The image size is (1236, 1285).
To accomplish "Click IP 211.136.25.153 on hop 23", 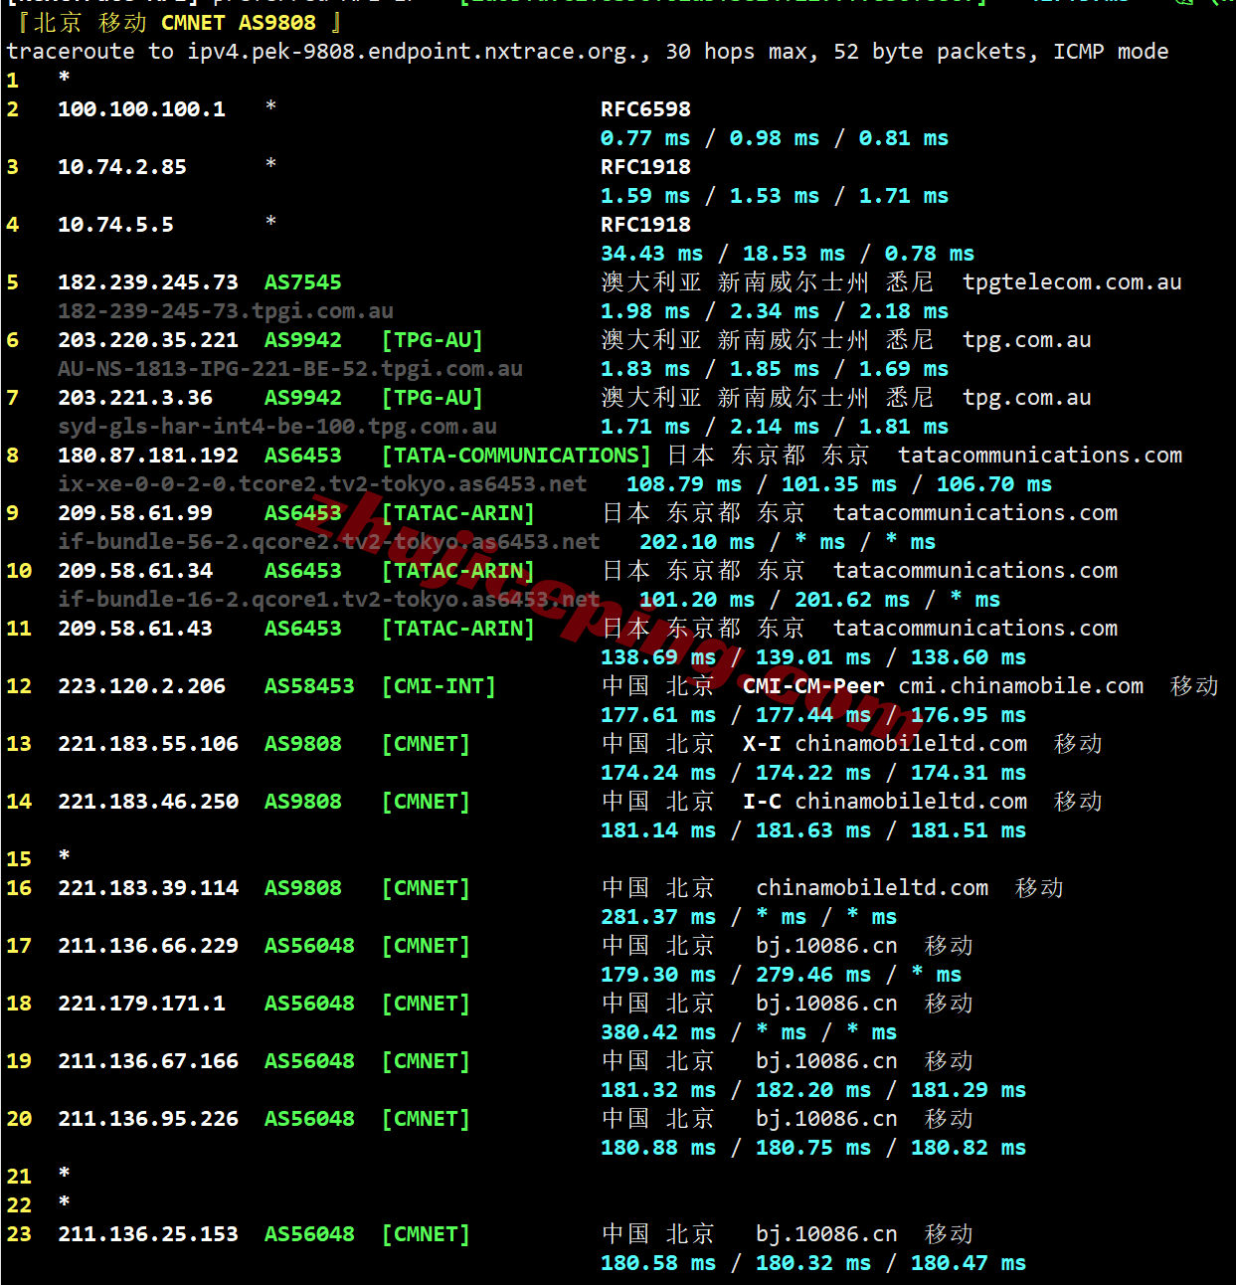I will [x=148, y=1234].
